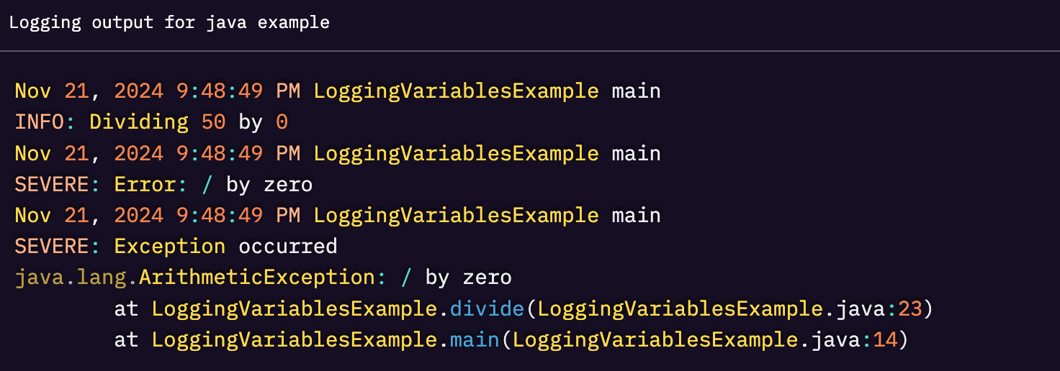
Task: Click "2024" in the first timestamp line
Action: point(138,91)
